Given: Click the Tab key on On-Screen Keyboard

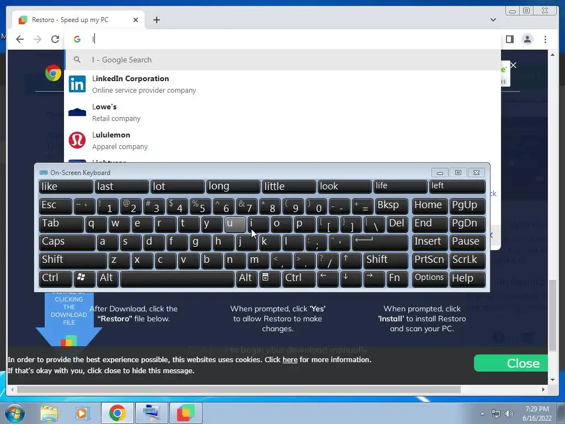Looking at the screenshot, I should coord(61,224).
